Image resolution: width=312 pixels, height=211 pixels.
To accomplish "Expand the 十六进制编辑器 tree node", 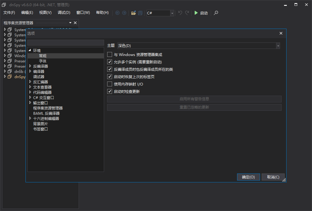I will (x=30, y=118).
